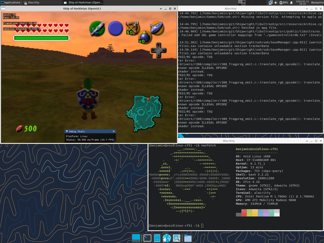Open the terminal emulator from the dock
This screenshot has width=324, height=243.
click(x=147, y=238)
